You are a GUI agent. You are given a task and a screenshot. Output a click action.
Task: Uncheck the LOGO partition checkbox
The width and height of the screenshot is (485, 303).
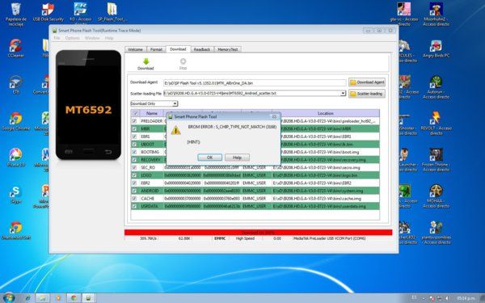tap(134, 175)
